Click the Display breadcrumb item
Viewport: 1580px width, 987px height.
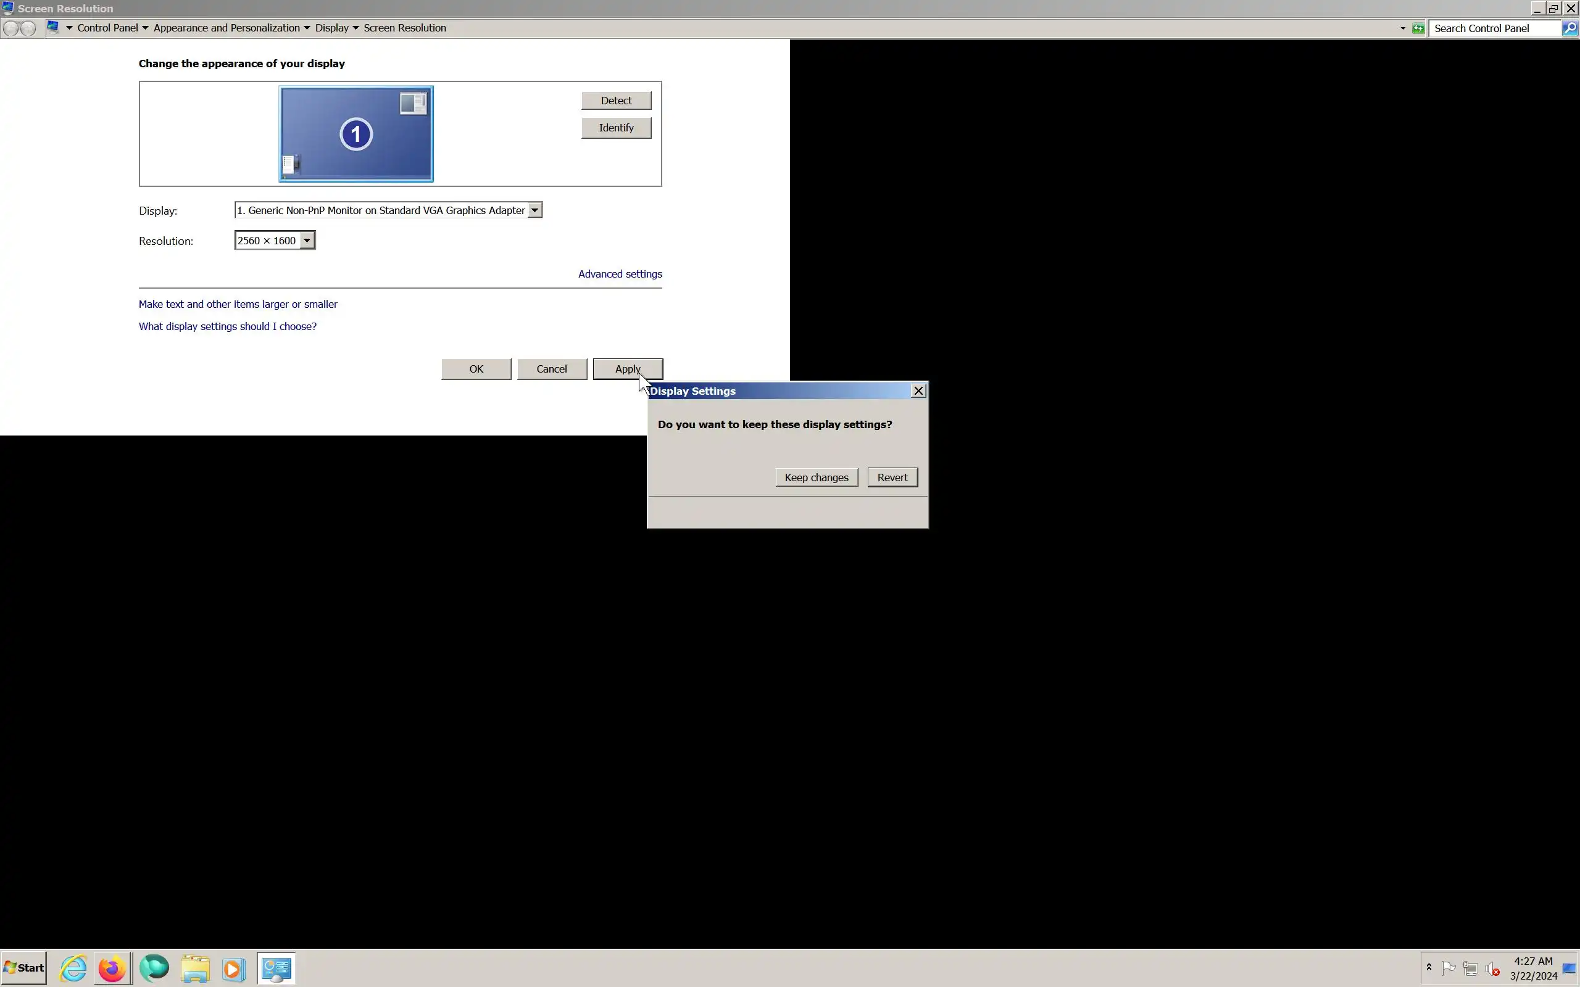pos(331,28)
